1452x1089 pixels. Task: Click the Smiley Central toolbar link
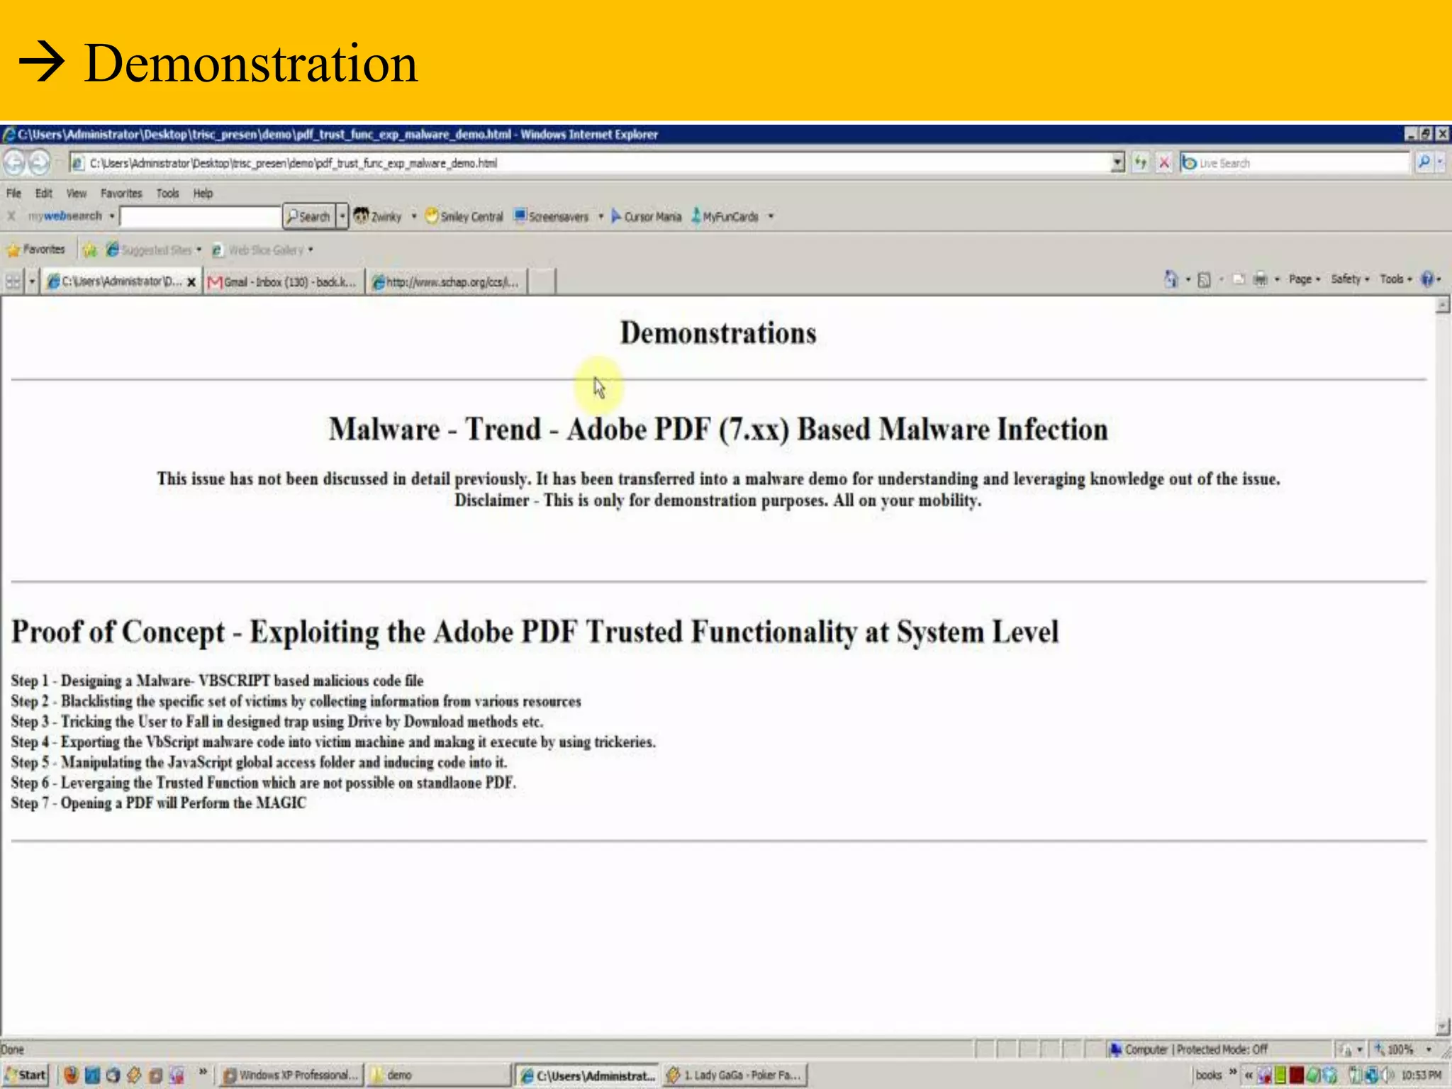tap(464, 217)
